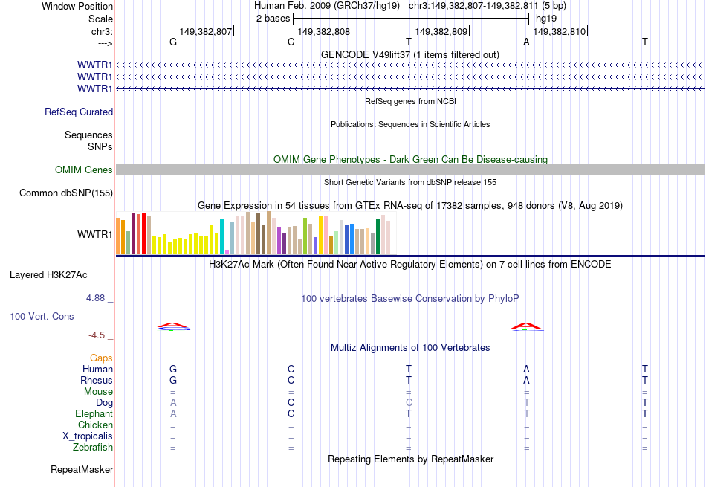Image resolution: width=706 pixels, height=487 pixels.
Task: Click the conservation peak under base G
Action: click(173, 326)
